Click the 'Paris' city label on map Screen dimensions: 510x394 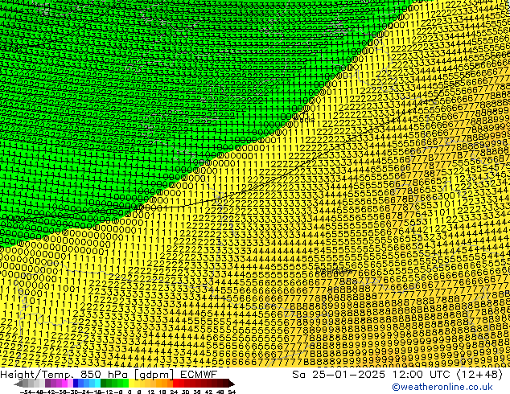tap(304, 119)
